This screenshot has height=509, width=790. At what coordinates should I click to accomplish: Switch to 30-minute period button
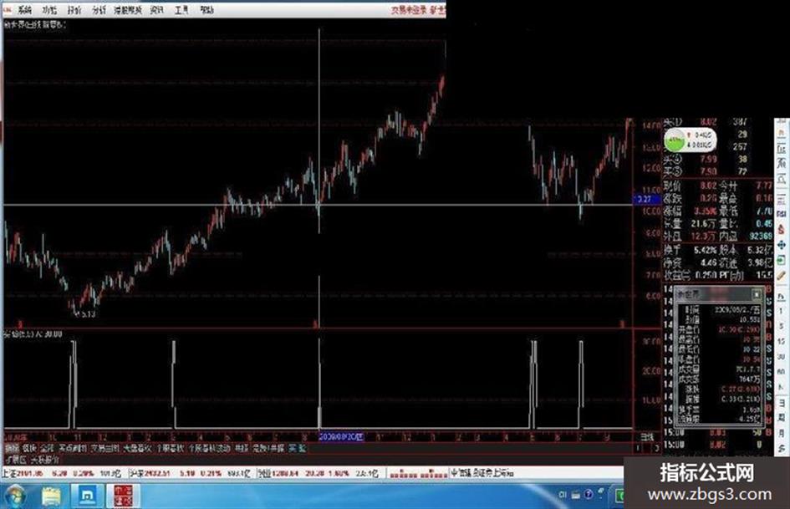pyautogui.click(x=782, y=356)
